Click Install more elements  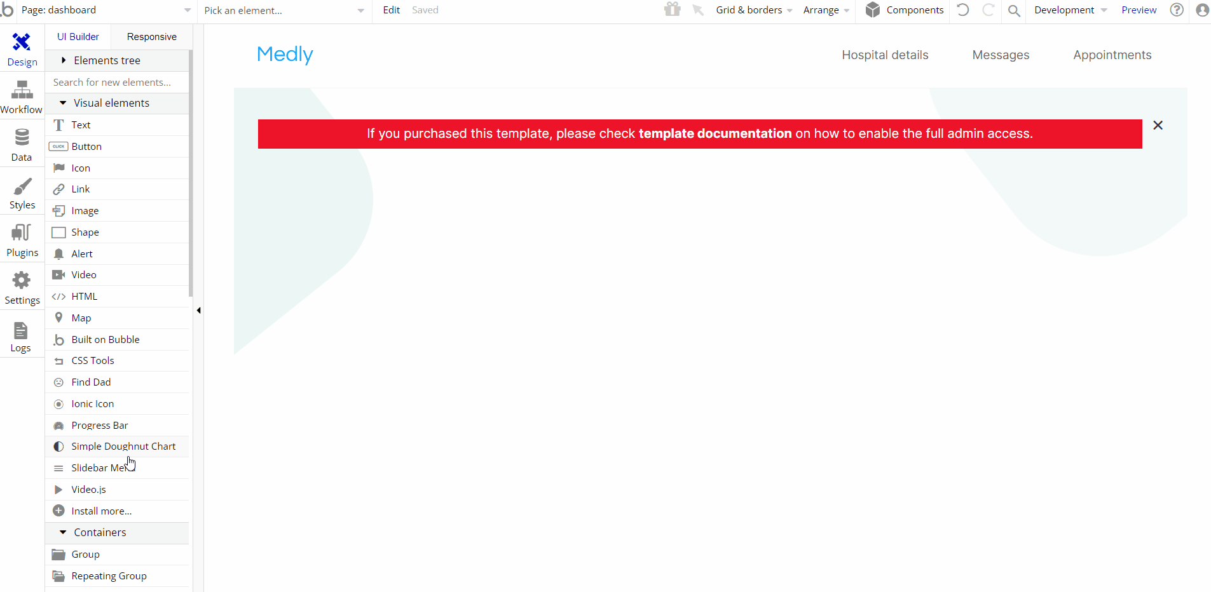pyautogui.click(x=117, y=511)
